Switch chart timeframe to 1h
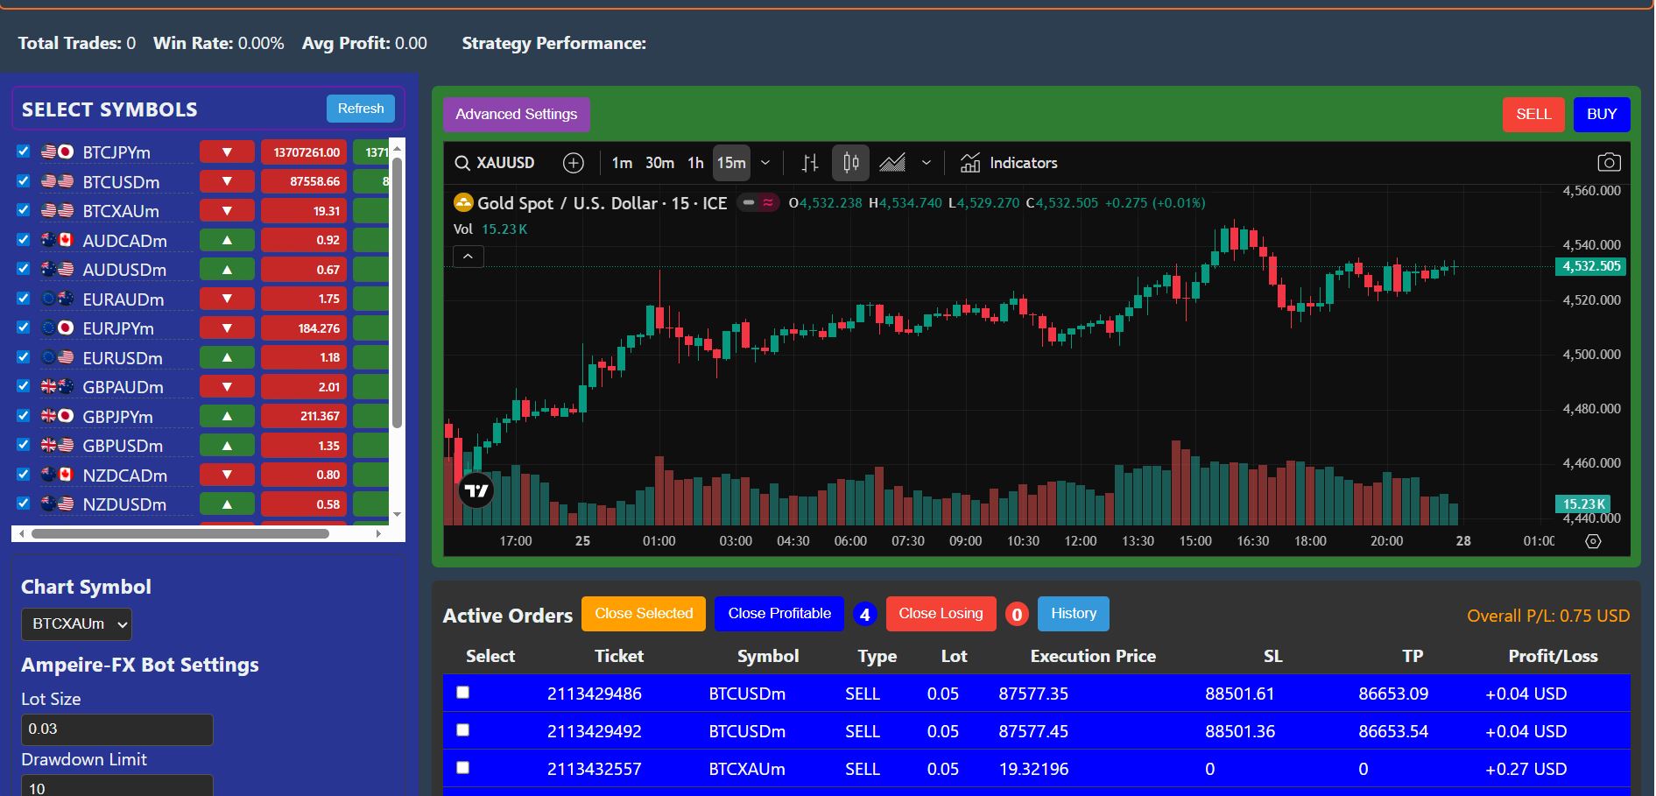This screenshot has height=796, width=1656. tap(695, 163)
